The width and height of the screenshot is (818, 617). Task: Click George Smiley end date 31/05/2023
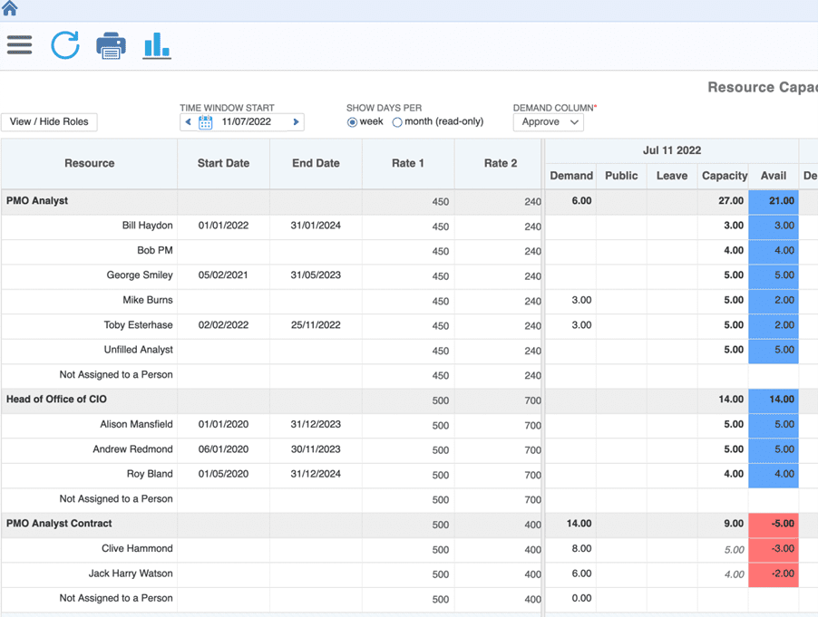[x=316, y=275]
